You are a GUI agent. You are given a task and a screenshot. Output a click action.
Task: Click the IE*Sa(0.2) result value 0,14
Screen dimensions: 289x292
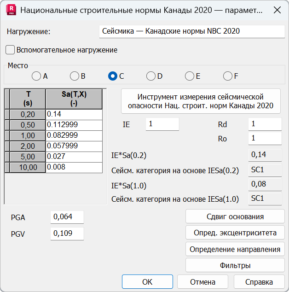265,155
